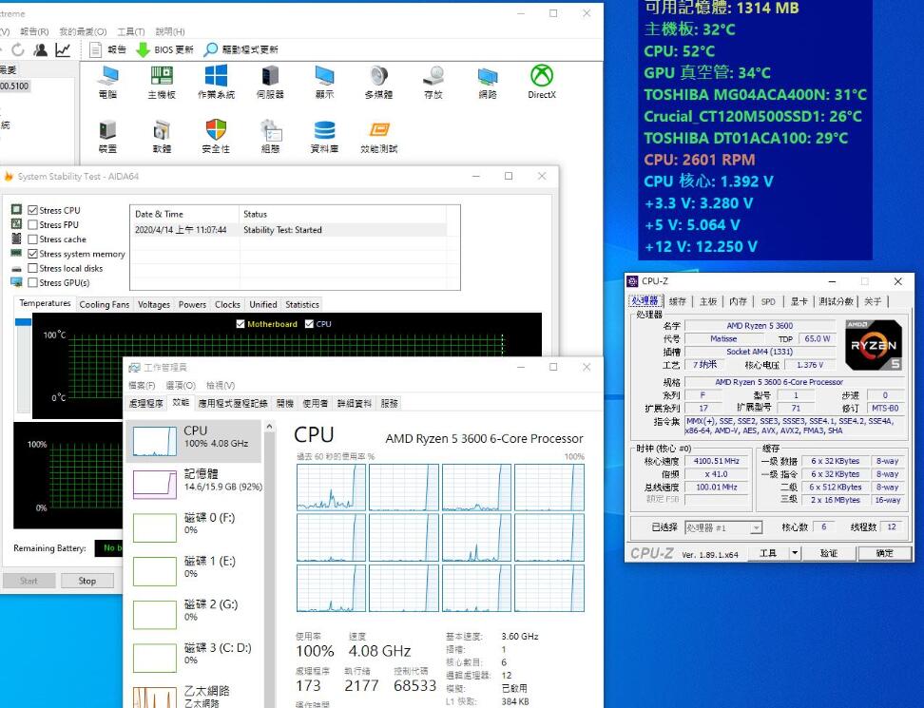Click the refresh icon in AIDA64 toolbar
Image resolution: width=924 pixels, height=708 pixels.
pos(18,50)
